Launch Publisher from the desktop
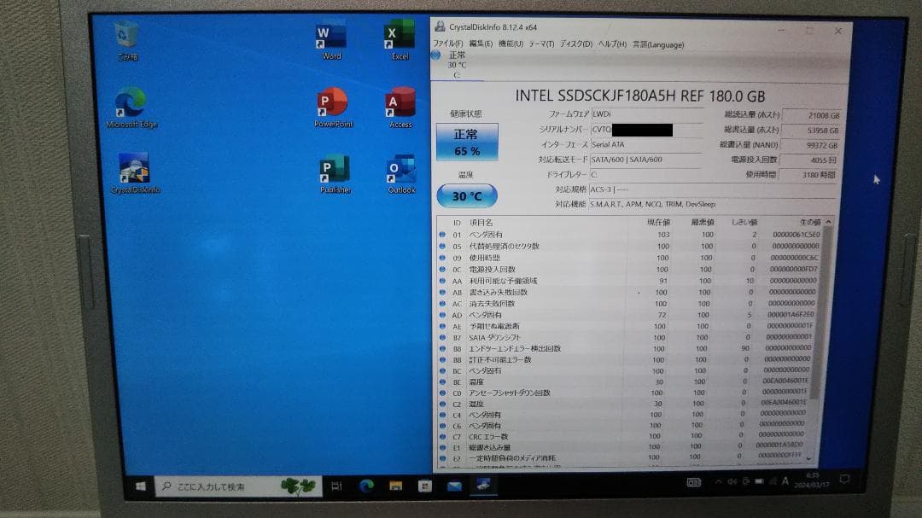Viewport: 922px width, 518px height. (330, 171)
